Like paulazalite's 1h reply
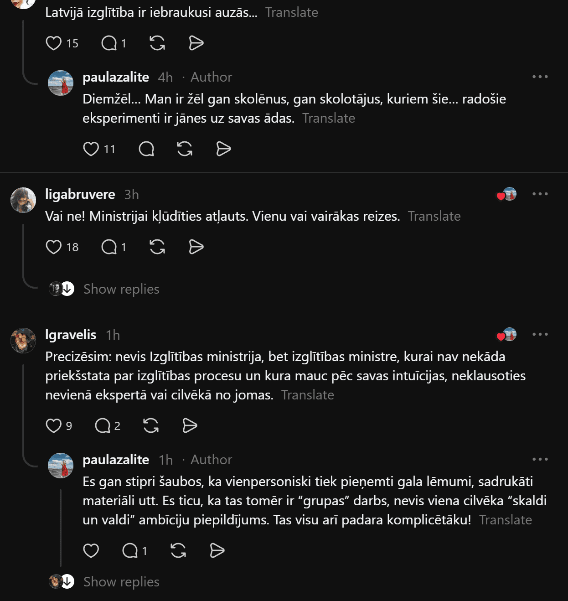568x601 pixels. pos(91,550)
